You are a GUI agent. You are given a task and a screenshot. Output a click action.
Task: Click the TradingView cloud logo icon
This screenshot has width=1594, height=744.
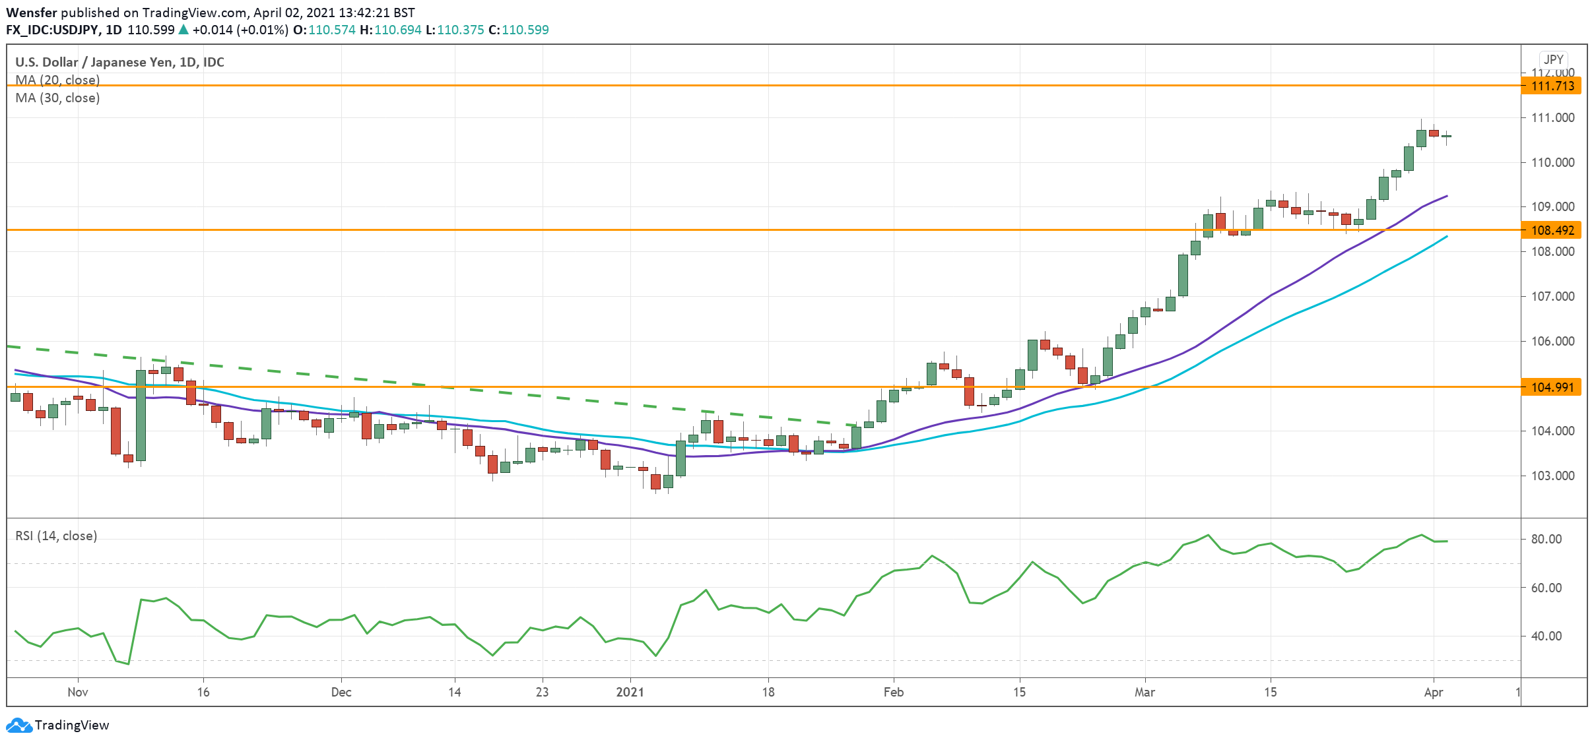(x=18, y=725)
